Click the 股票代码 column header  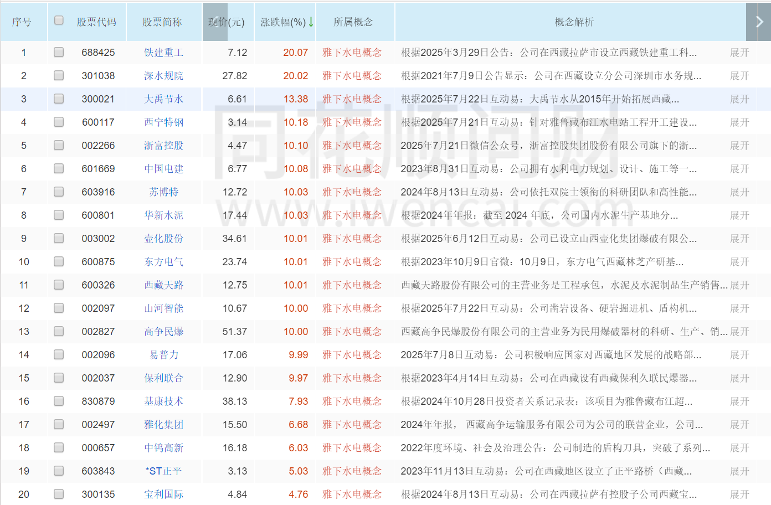[x=96, y=22]
